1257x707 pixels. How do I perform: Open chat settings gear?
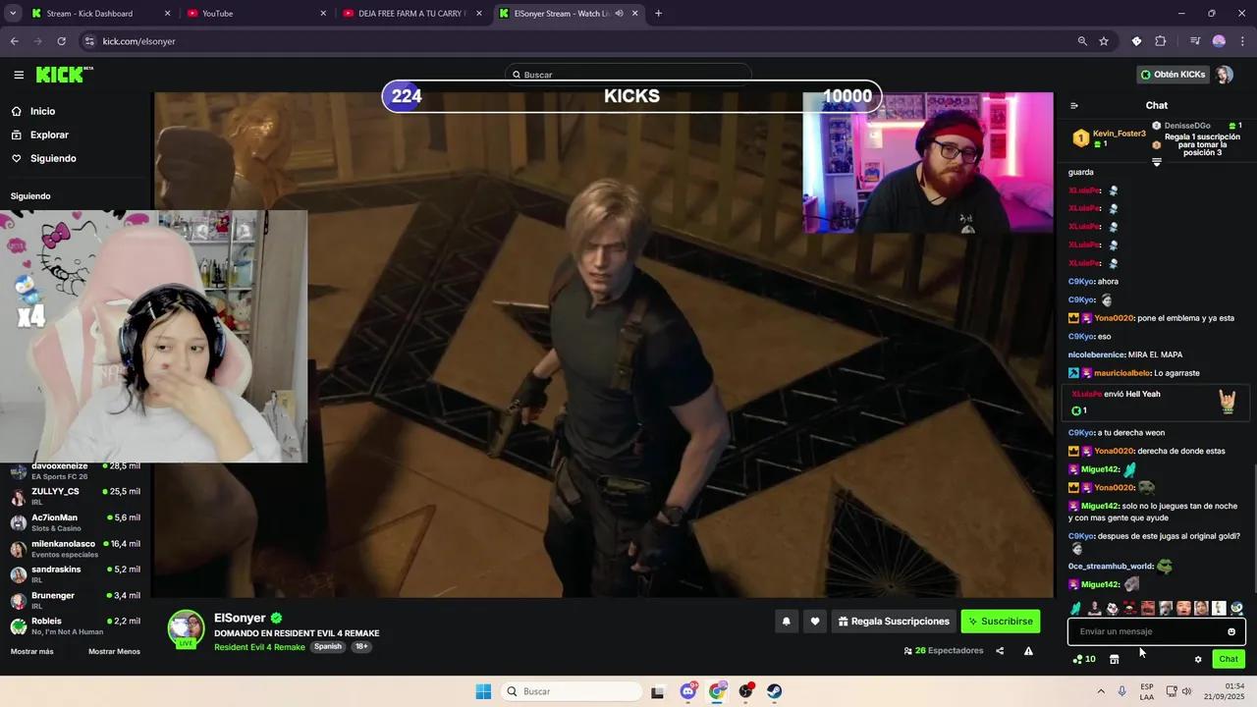tap(1198, 659)
